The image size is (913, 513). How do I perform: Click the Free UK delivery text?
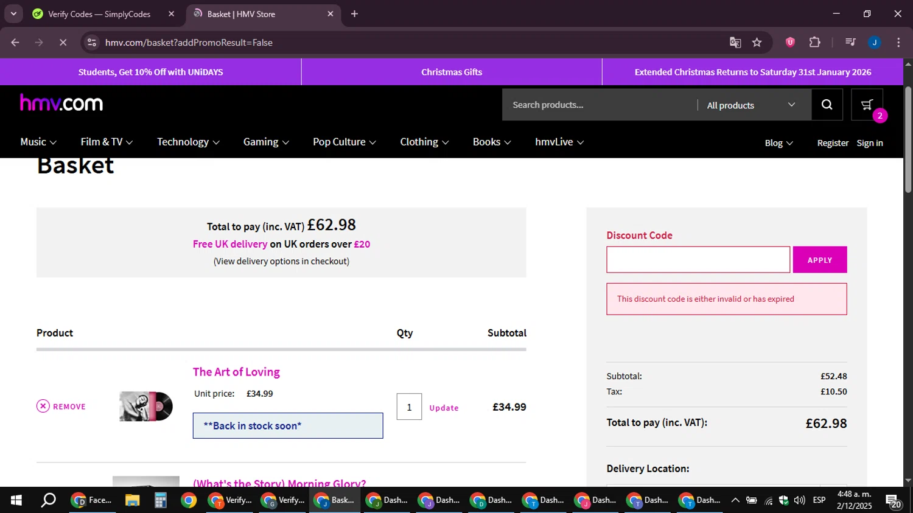pyautogui.click(x=230, y=244)
